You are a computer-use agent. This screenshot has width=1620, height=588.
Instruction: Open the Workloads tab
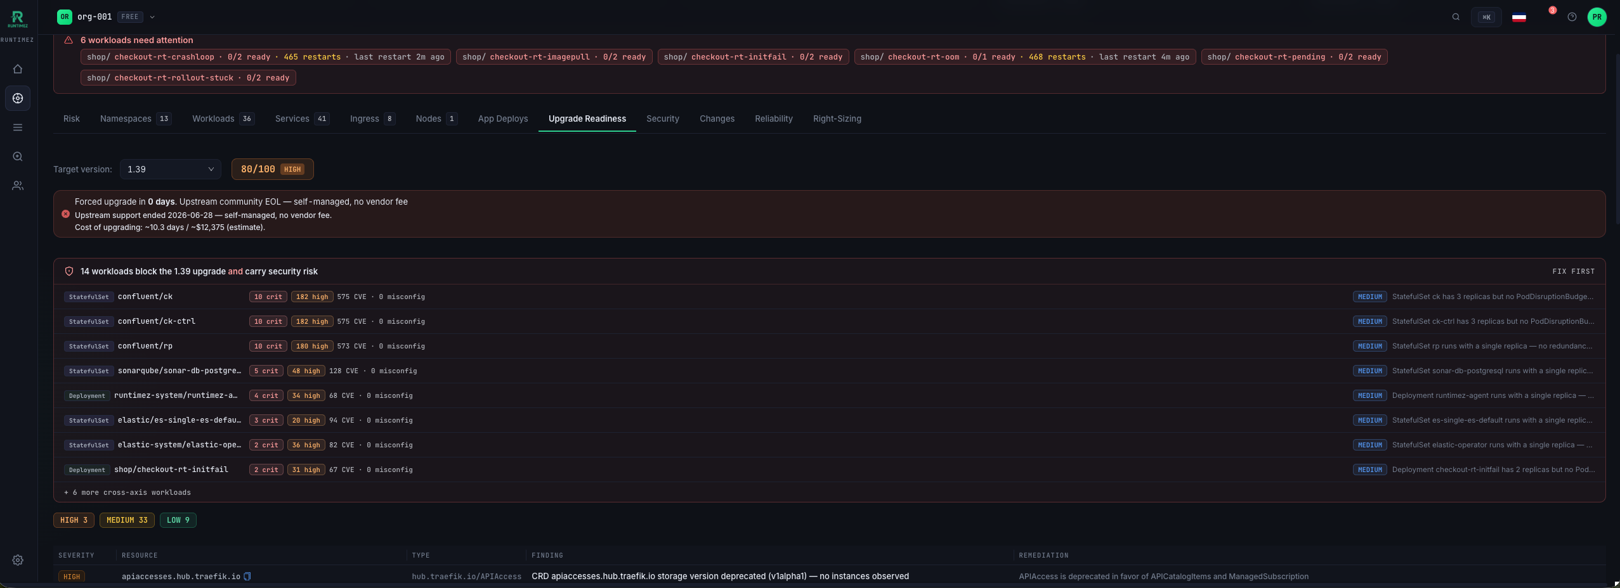(x=223, y=118)
